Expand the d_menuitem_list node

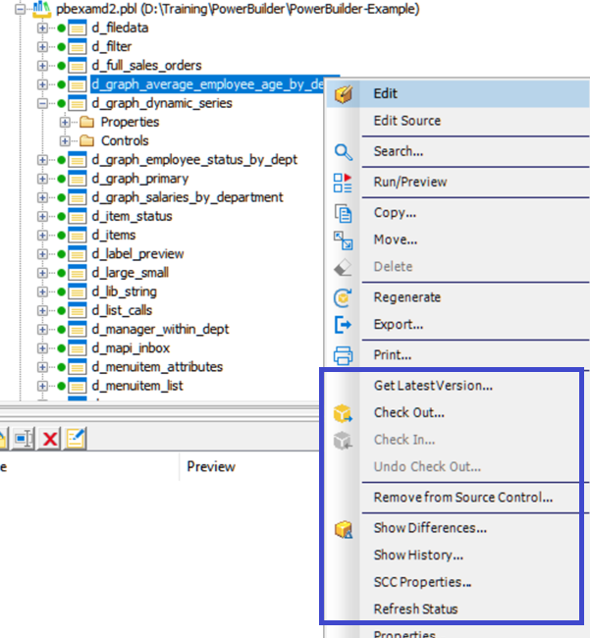coord(42,386)
